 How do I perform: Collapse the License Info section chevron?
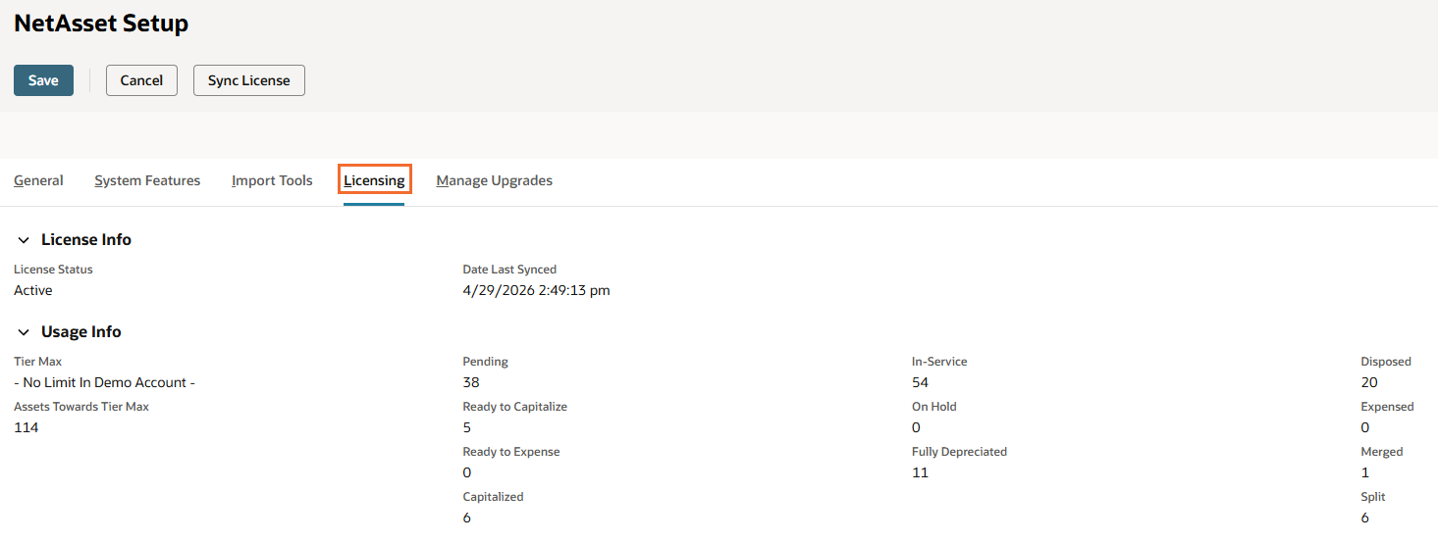point(24,240)
